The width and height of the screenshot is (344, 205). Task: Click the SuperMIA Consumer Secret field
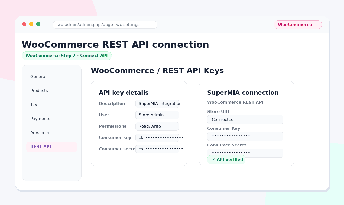point(245,153)
